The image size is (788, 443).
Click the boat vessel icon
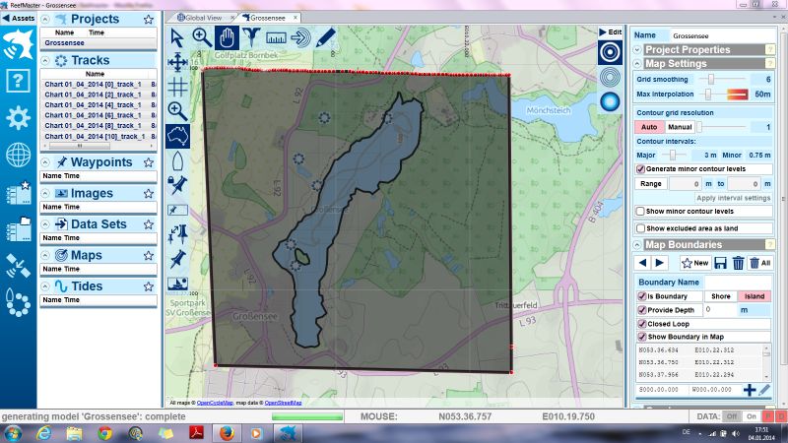click(x=178, y=159)
